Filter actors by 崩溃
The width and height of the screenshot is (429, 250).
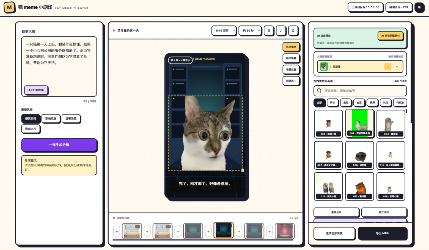coord(359,102)
